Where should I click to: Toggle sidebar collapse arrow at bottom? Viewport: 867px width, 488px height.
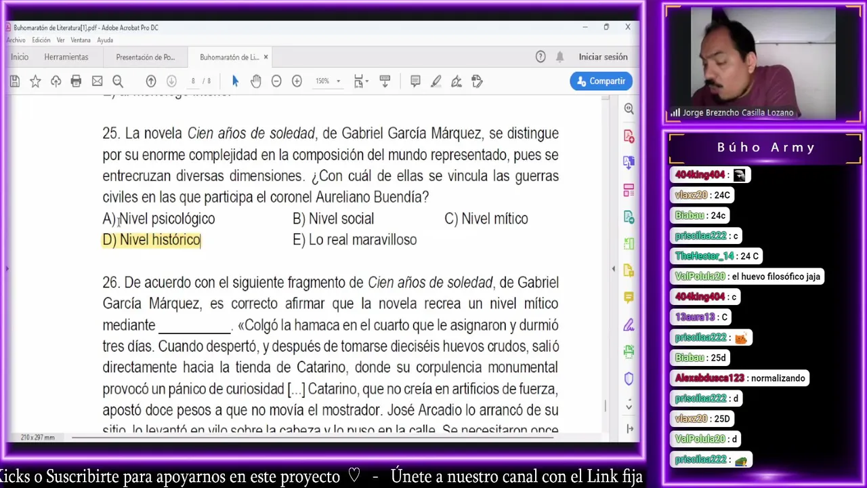(x=629, y=428)
